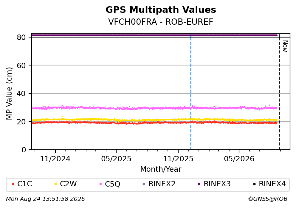Click the y-axis value 60

tap(21, 65)
